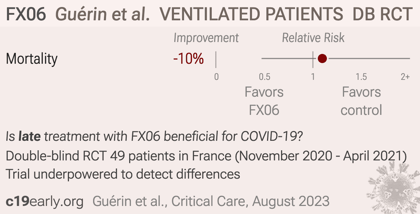
Task: Click the Guérin et al. heading
Action: (x=103, y=14)
